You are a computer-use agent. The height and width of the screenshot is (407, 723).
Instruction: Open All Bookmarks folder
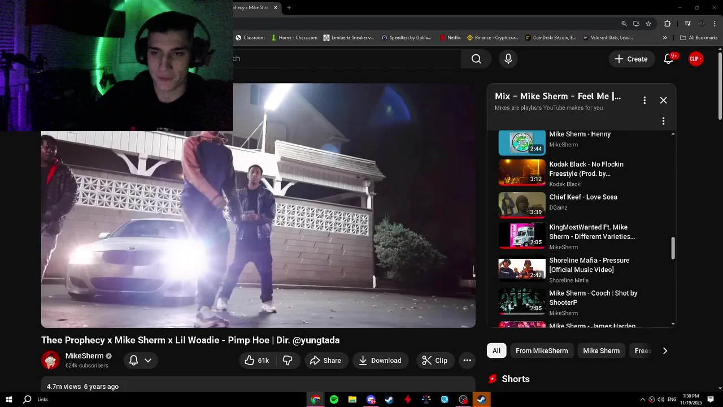[x=699, y=38]
